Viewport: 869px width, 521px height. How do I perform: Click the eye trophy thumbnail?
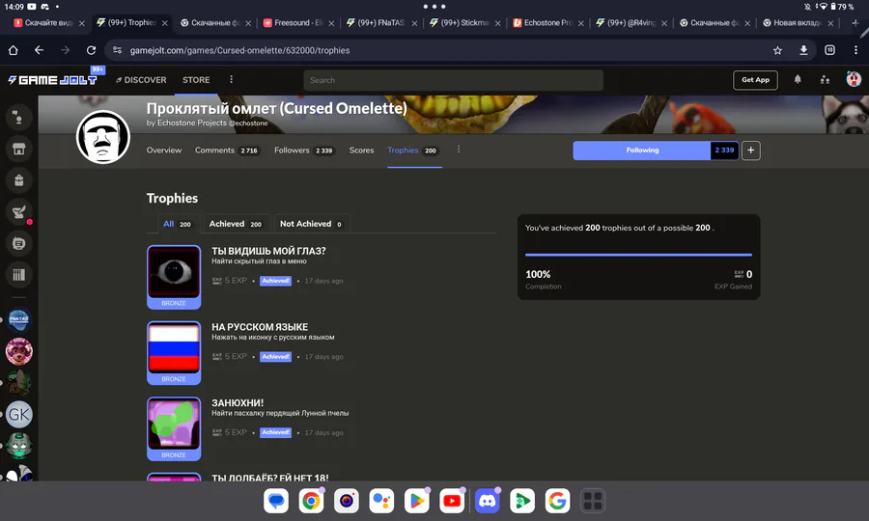pos(174,272)
